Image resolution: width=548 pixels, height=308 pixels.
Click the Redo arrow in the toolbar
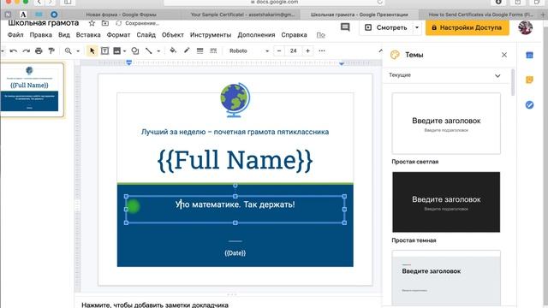tap(26, 51)
